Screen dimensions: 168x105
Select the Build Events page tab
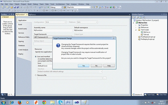[x=23, y=29]
